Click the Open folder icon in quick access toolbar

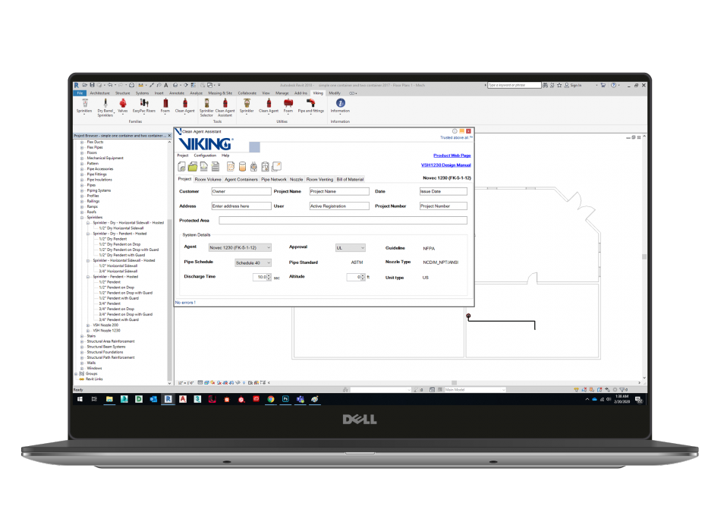click(84, 85)
